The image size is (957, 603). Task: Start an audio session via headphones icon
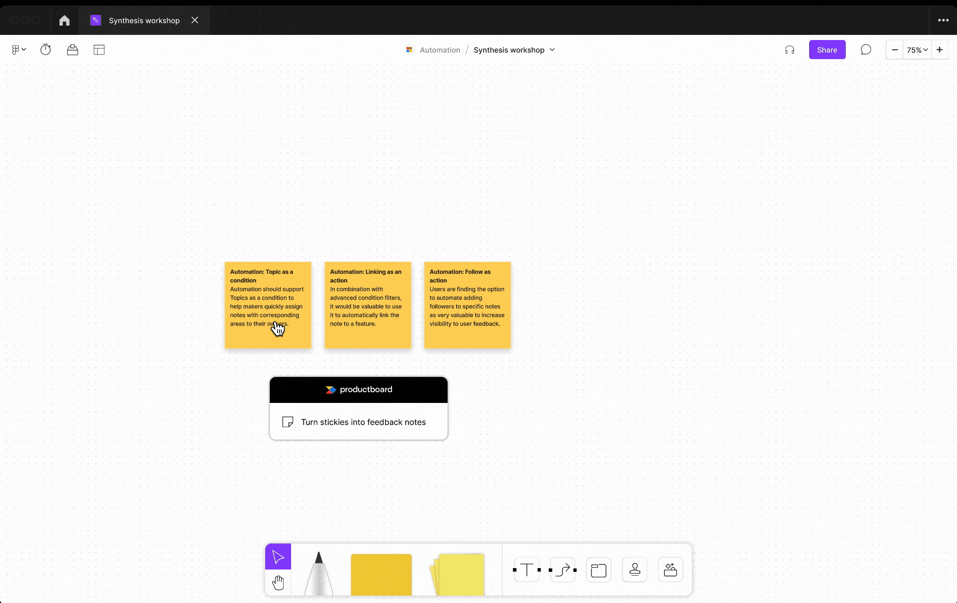point(789,50)
